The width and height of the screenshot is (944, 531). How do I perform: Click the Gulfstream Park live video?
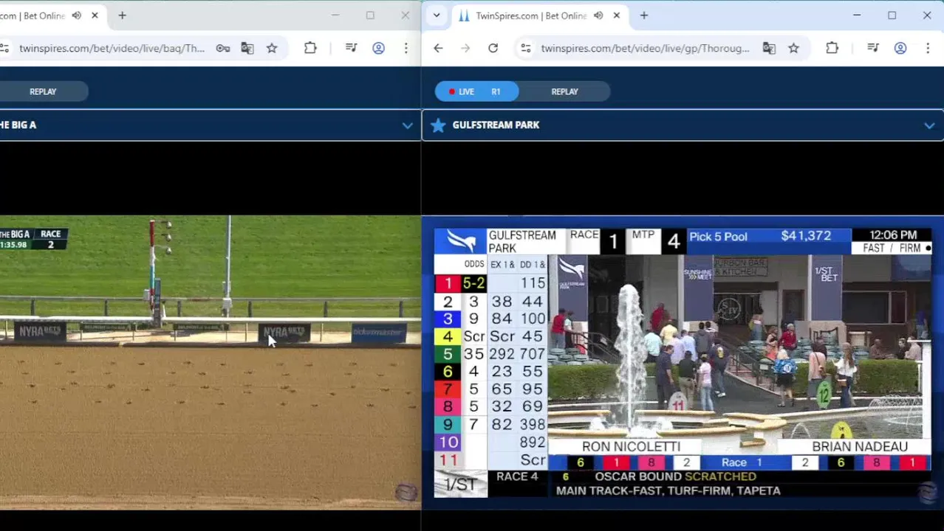(683, 362)
